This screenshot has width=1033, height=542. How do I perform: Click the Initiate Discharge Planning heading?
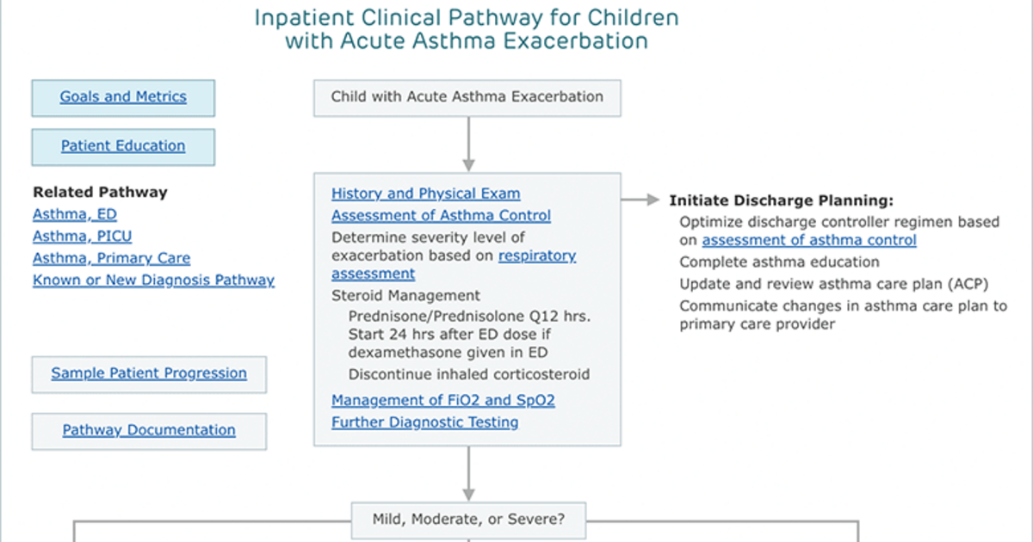(x=782, y=200)
